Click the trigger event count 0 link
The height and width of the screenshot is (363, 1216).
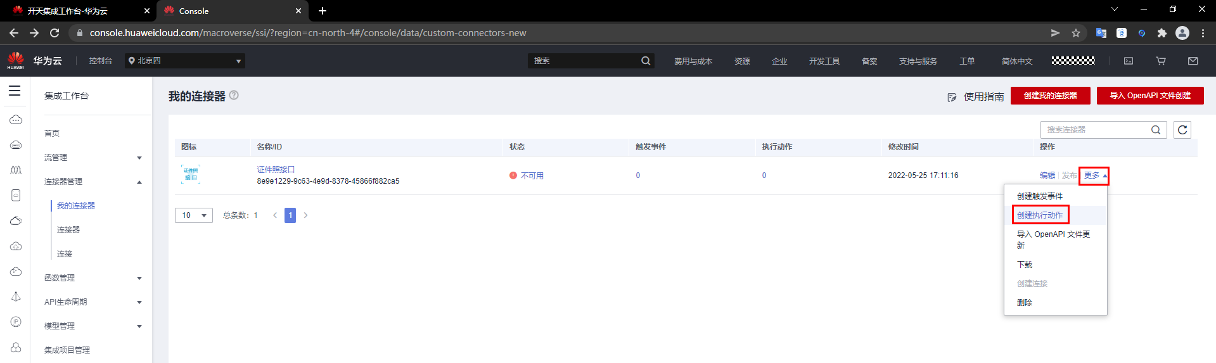(x=638, y=175)
